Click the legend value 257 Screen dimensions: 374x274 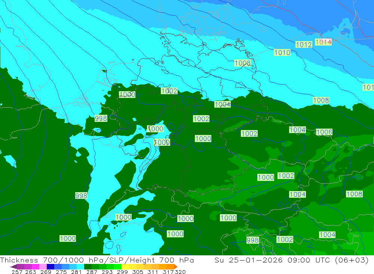pyautogui.click(x=17, y=272)
